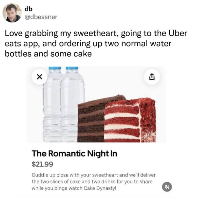Click the blue cap of left bottle

55,68
